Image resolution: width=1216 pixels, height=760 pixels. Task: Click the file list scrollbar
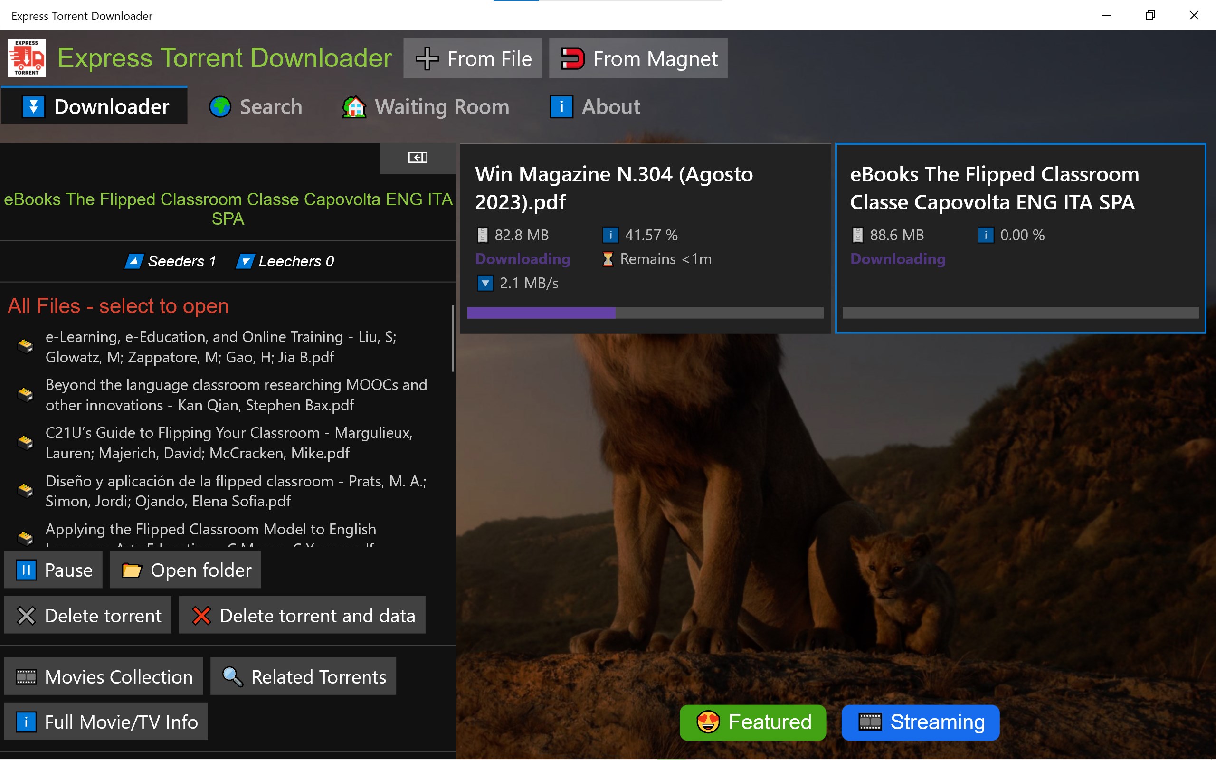pos(453,339)
